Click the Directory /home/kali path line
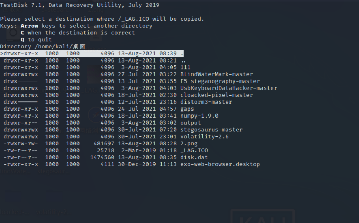The width and height of the screenshot is (359, 223). coord(43,46)
